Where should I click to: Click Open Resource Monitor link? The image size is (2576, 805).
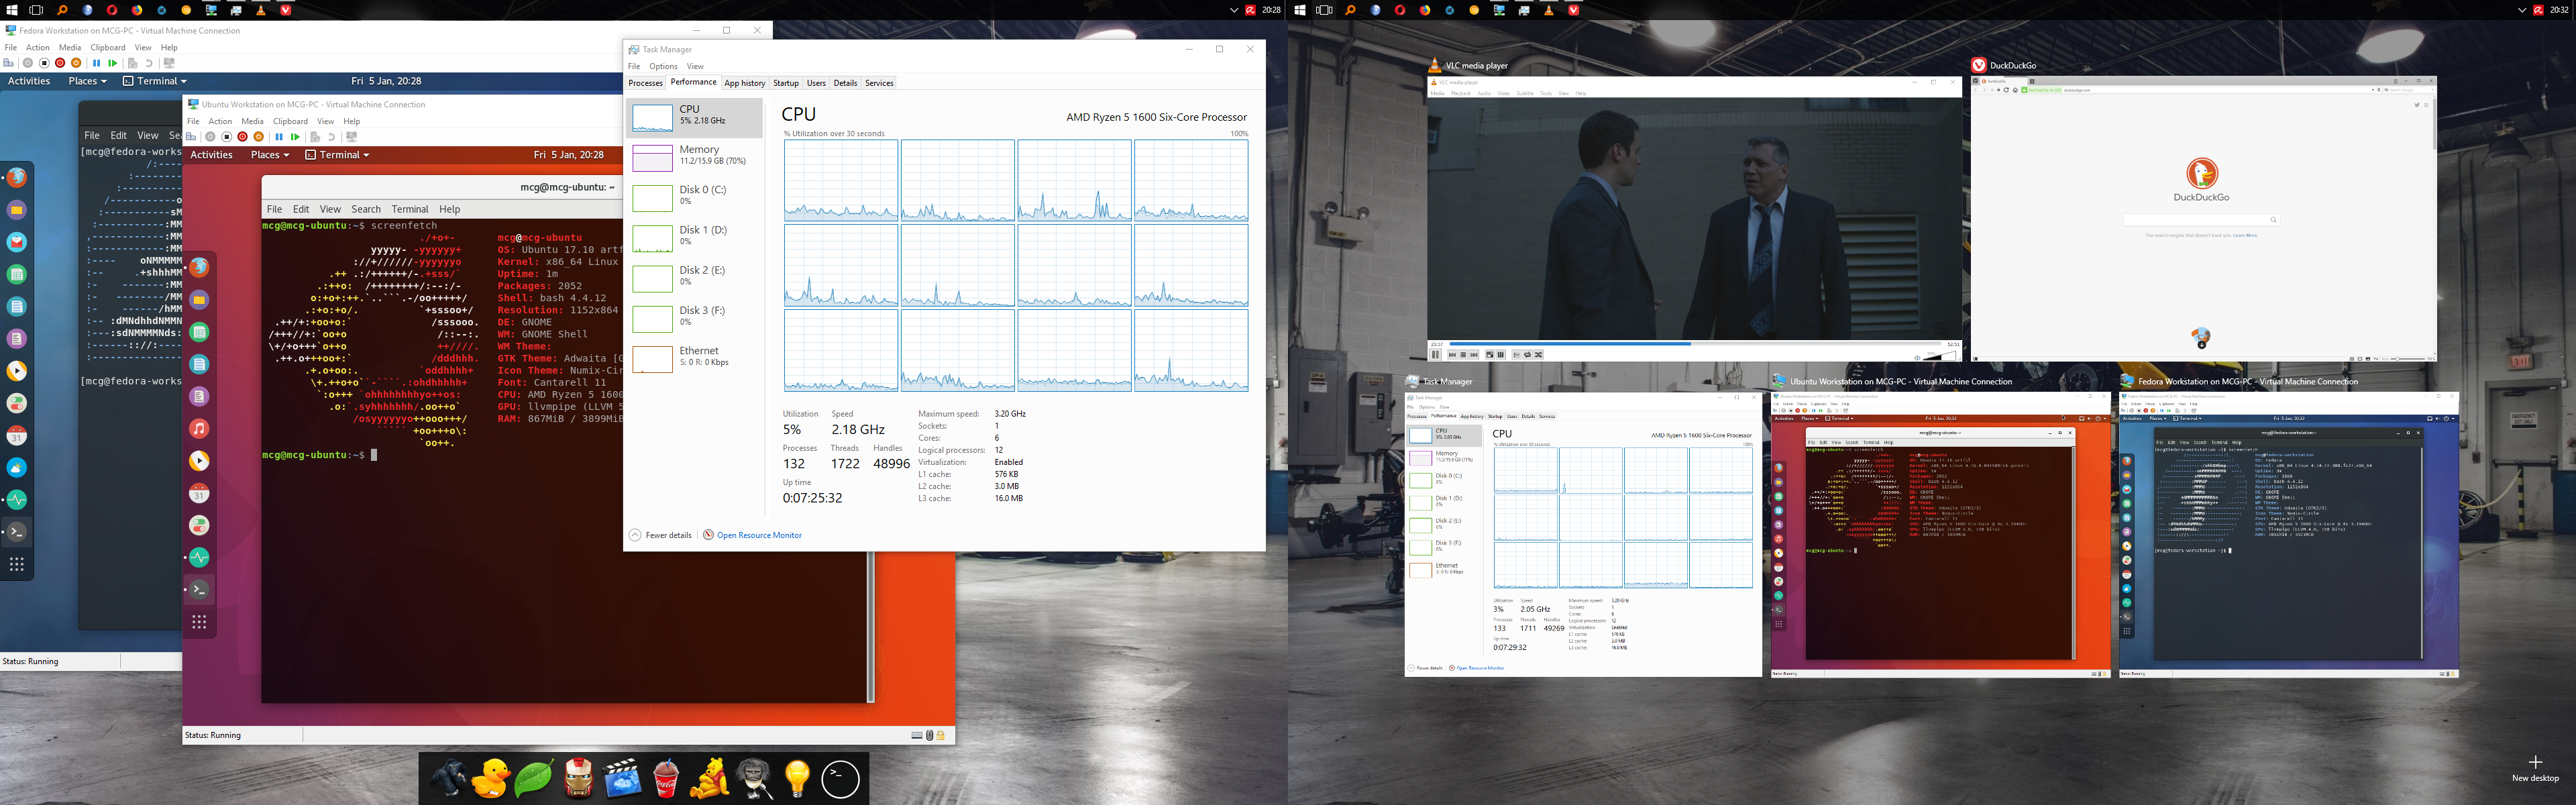point(759,535)
